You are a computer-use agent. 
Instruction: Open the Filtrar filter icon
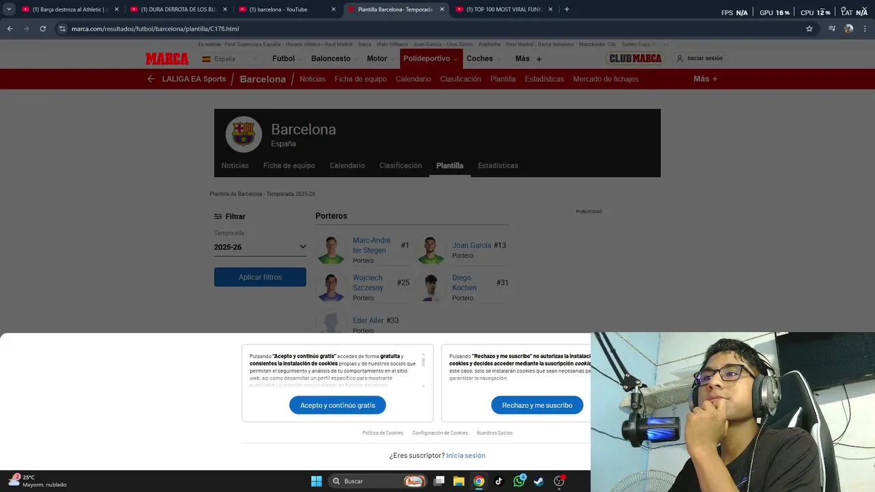(x=218, y=217)
